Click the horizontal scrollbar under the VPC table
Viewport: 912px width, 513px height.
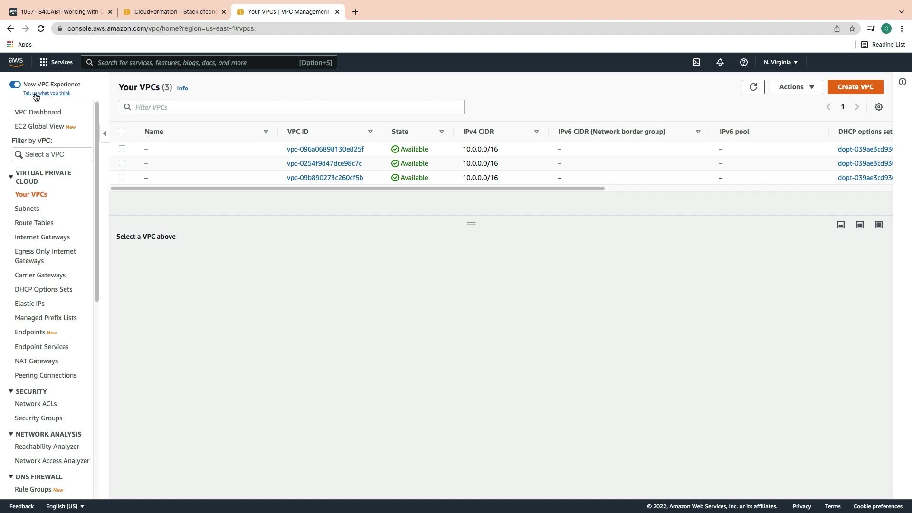tap(357, 189)
